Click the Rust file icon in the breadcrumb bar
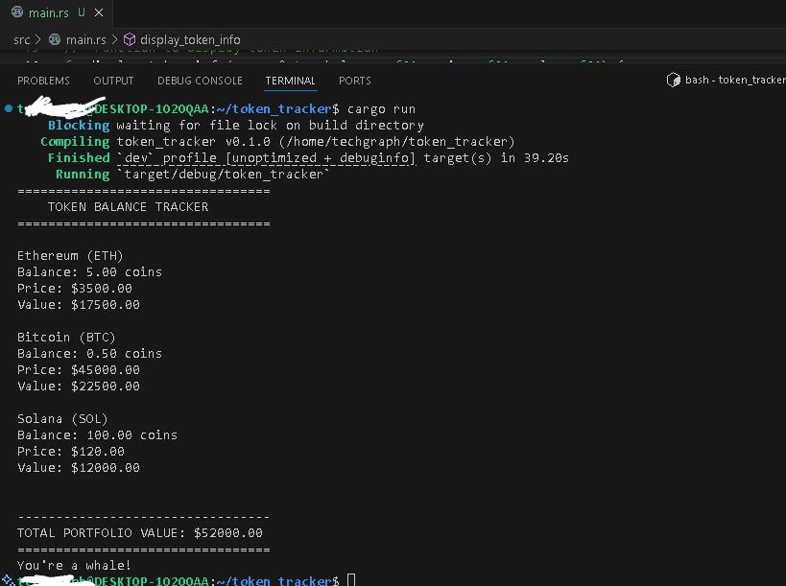The image size is (786, 586). click(x=55, y=39)
